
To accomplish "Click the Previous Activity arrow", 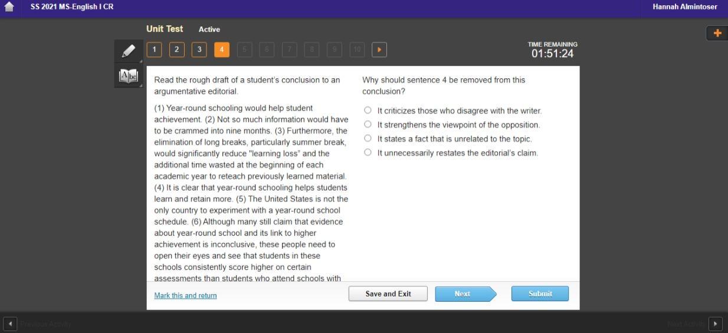I will tap(10, 324).
